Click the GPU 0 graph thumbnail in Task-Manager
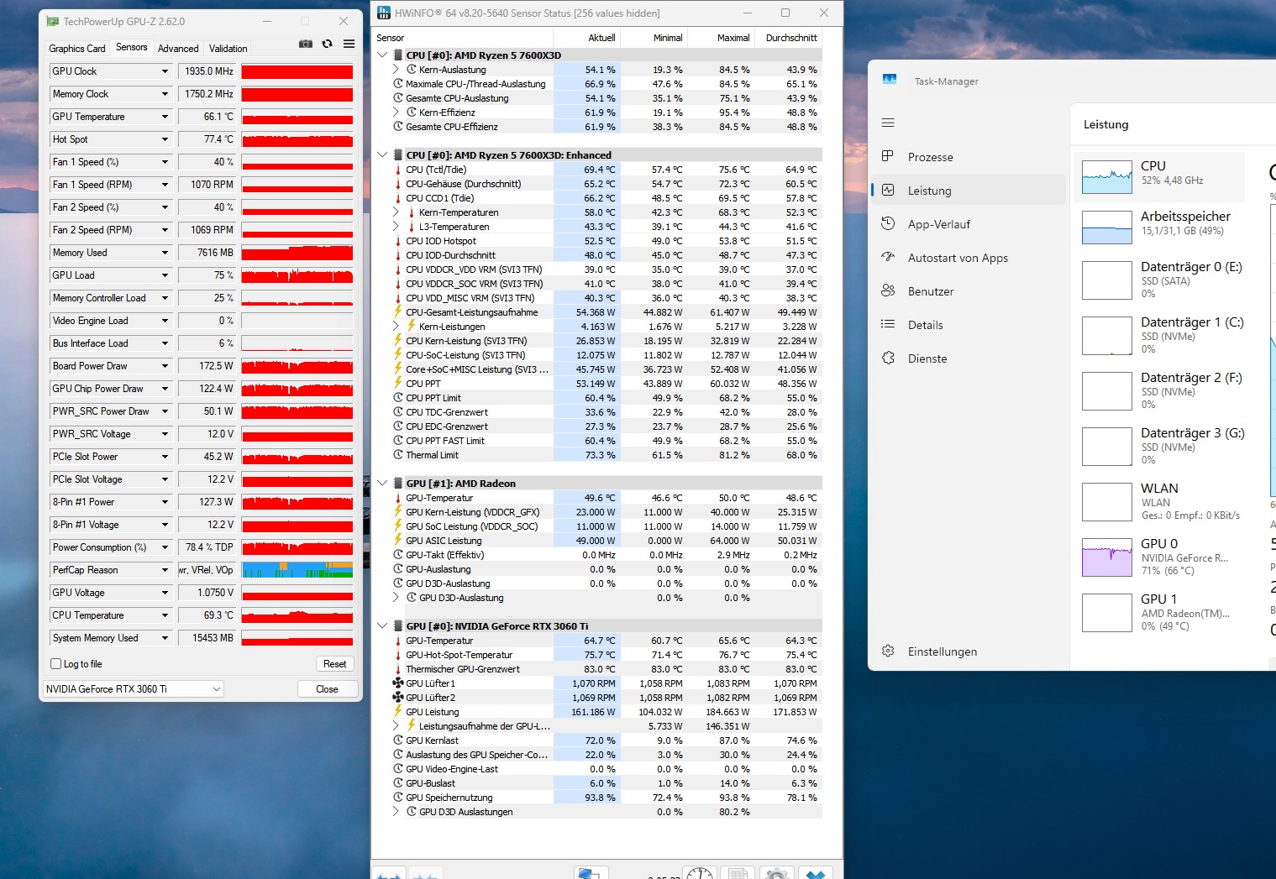This screenshot has height=879, width=1276. click(x=1106, y=557)
